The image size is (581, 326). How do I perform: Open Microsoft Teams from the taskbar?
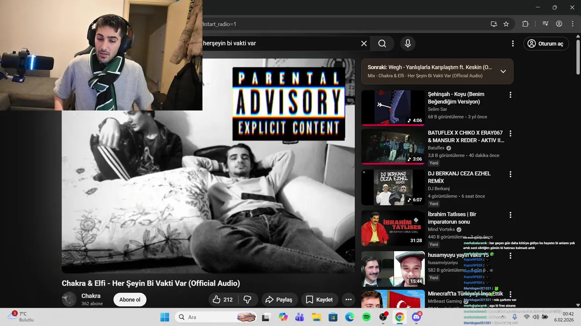pyautogui.click(x=300, y=317)
